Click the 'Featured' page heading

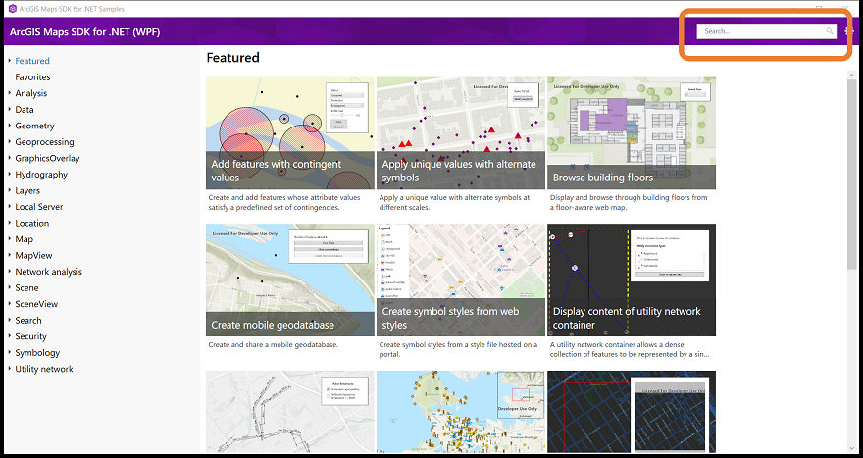pyautogui.click(x=232, y=57)
